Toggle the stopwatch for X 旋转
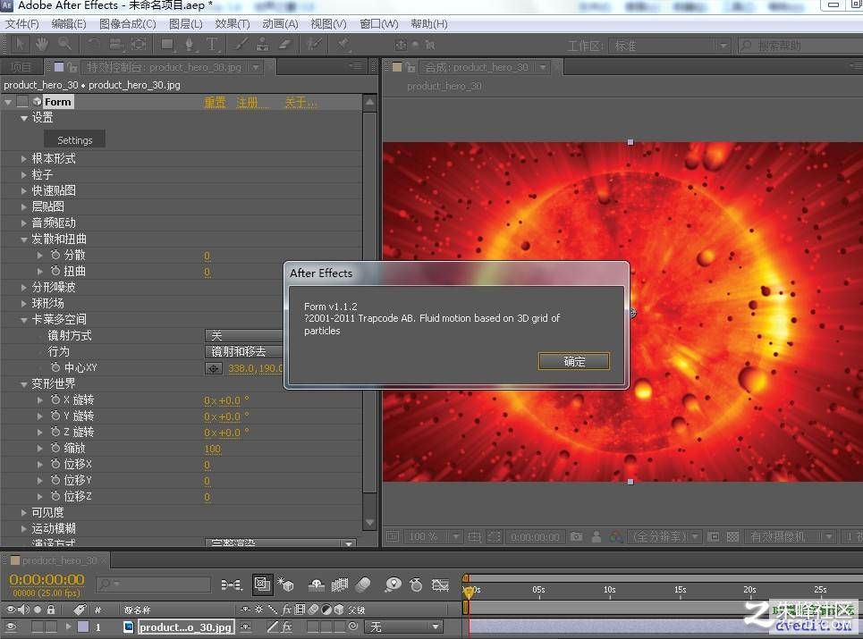 pyautogui.click(x=55, y=399)
